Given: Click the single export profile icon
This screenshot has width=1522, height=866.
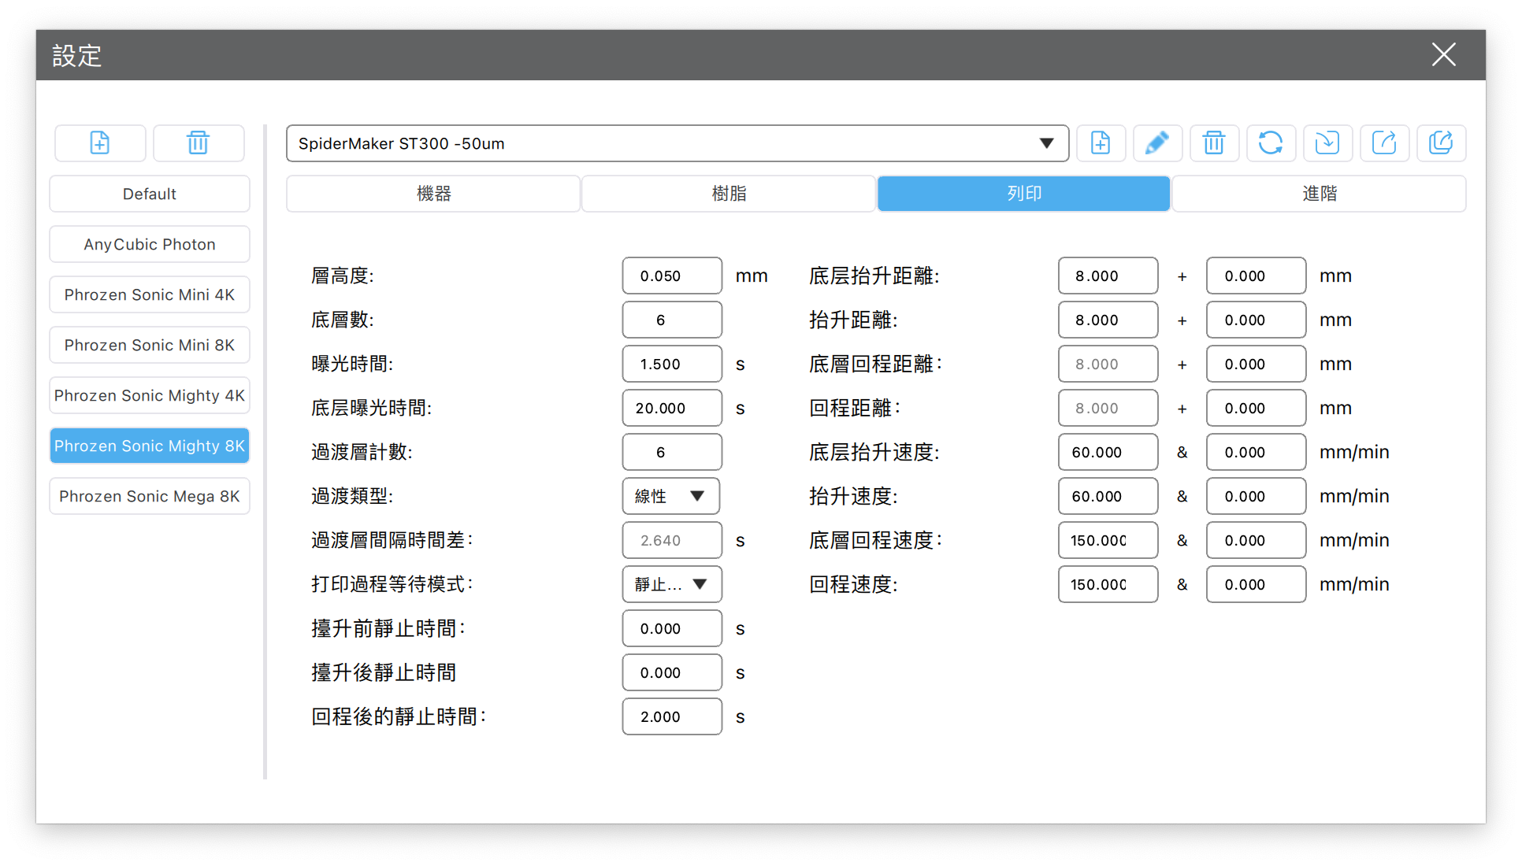Looking at the screenshot, I should 1384,143.
